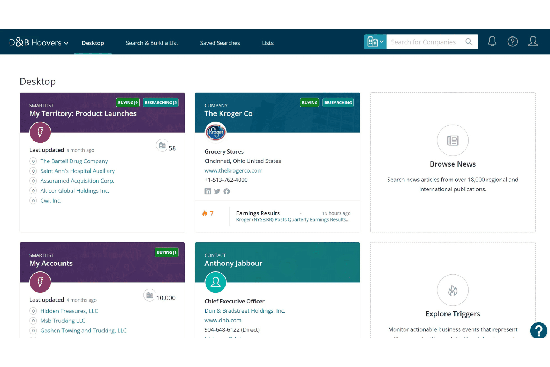Viewport: 550px width, 367px height.
Task: Open Hidden Treasures, LLC link
Action: [69, 311]
